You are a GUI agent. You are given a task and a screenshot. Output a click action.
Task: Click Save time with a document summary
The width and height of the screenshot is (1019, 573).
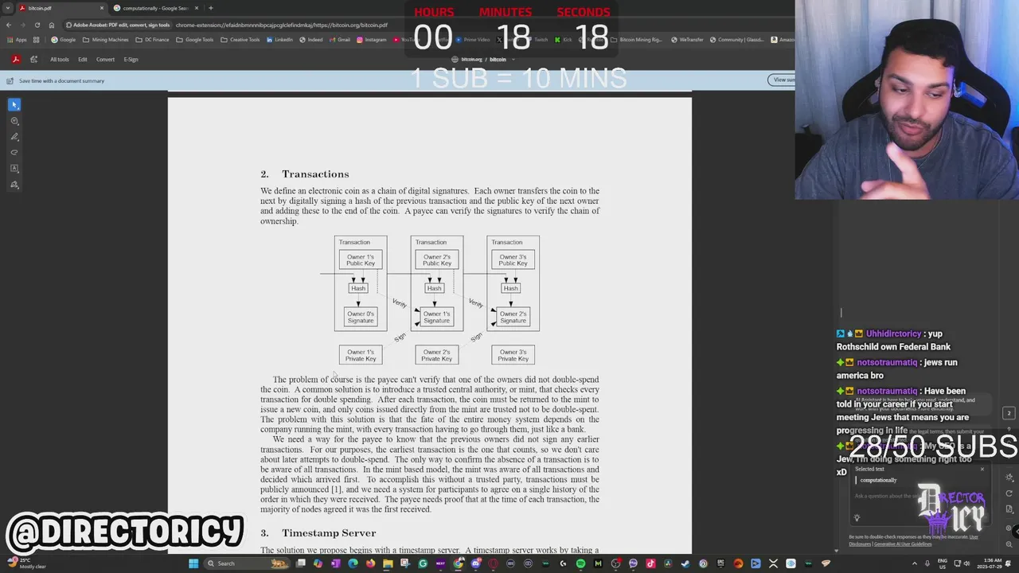tap(61, 80)
